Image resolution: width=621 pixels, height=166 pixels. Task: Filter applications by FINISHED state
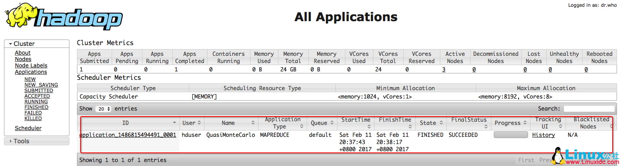(36, 107)
